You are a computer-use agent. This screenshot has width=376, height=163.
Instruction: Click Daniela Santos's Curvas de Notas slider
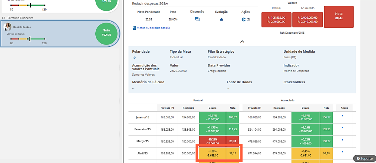(28, 39)
